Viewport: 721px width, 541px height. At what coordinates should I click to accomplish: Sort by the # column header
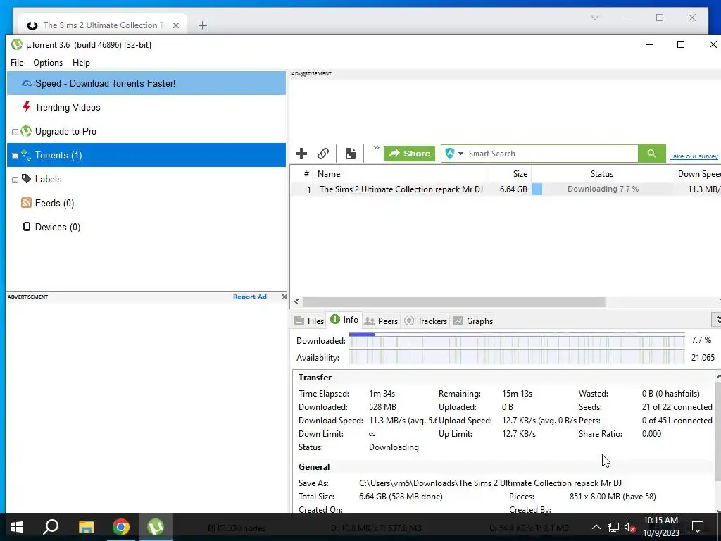point(306,174)
